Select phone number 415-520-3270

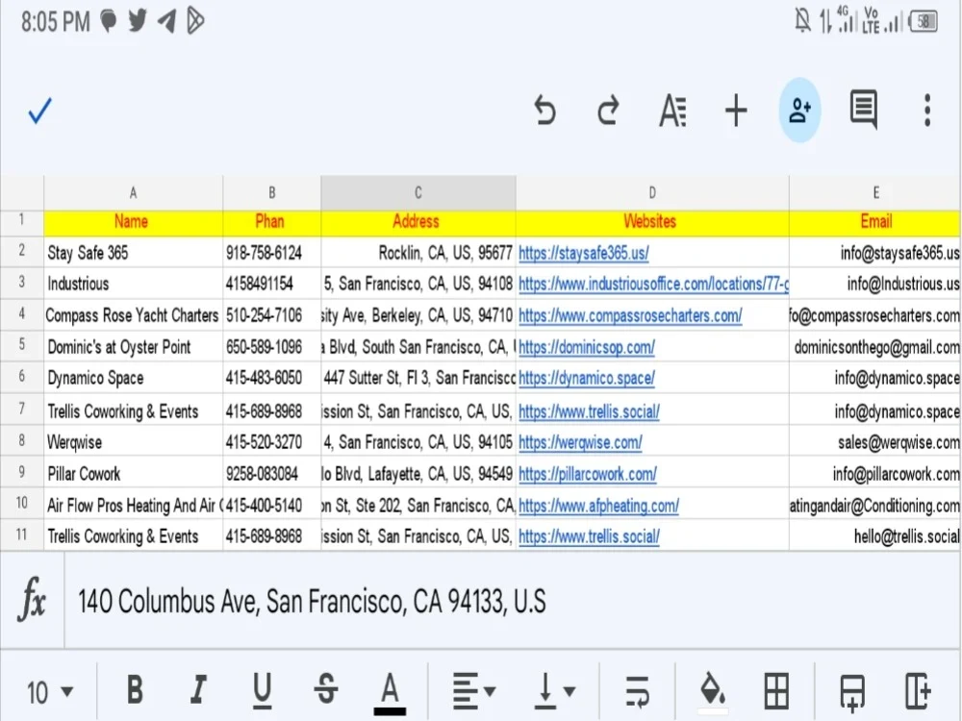[x=272, y=442]
